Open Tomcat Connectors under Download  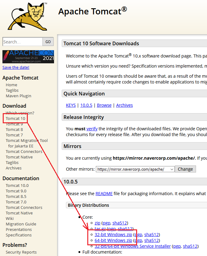click(24, 151)
